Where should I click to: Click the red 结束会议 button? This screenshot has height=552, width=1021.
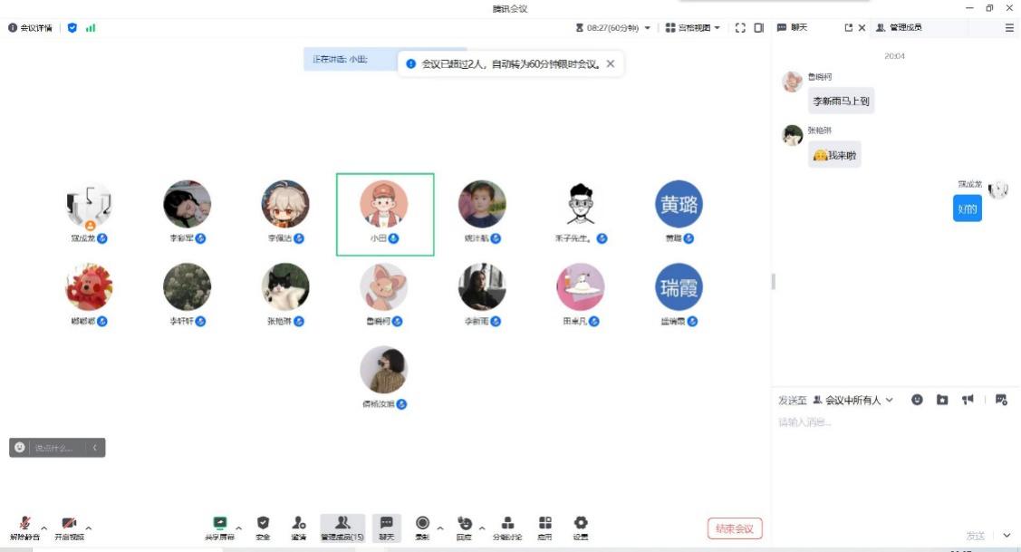(735, 528)
